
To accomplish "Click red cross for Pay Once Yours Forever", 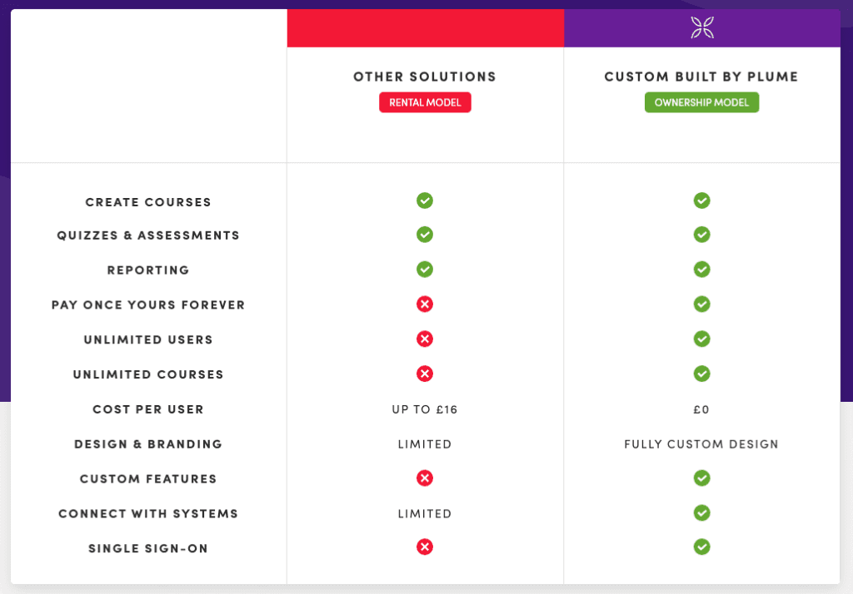I will click(x=425, y=304).
